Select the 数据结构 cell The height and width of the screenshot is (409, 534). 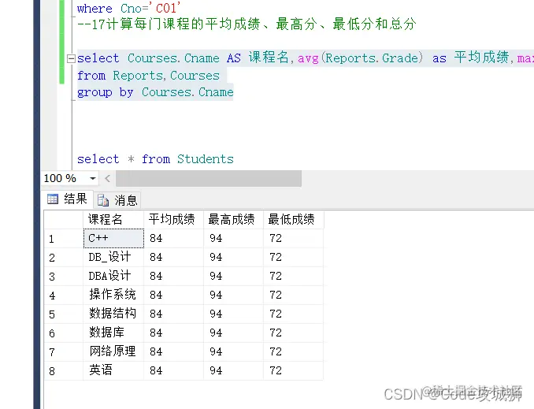(x=113, y=314)
